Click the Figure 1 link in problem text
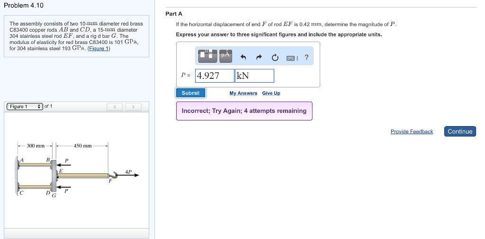 point(99,48)
